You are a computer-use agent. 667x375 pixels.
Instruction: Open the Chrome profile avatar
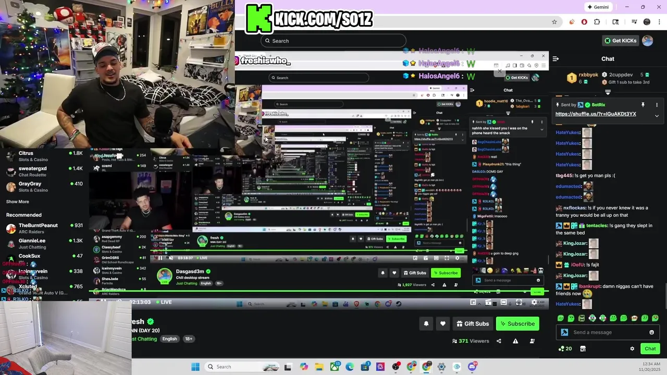(x=647, y=22)
